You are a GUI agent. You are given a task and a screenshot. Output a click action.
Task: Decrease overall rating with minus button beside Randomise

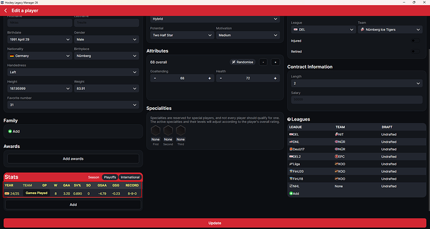coord(263,62)
